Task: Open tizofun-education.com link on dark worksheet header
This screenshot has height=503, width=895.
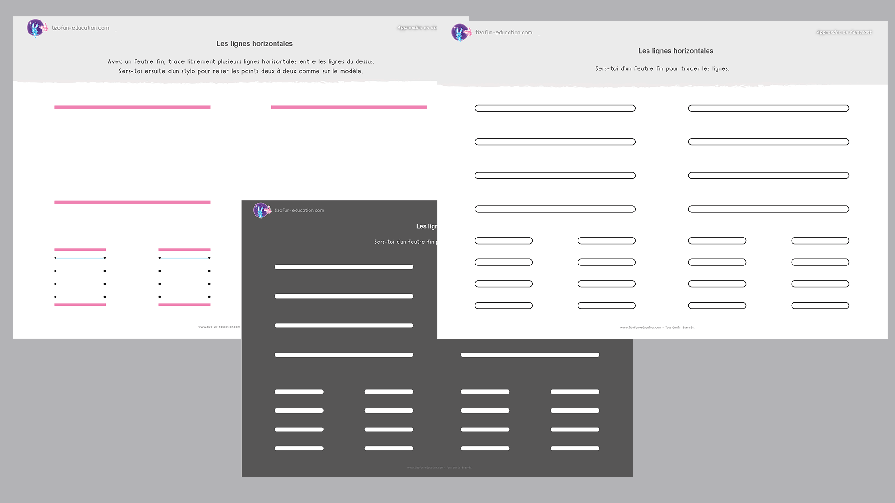Action: pos(299,211)
